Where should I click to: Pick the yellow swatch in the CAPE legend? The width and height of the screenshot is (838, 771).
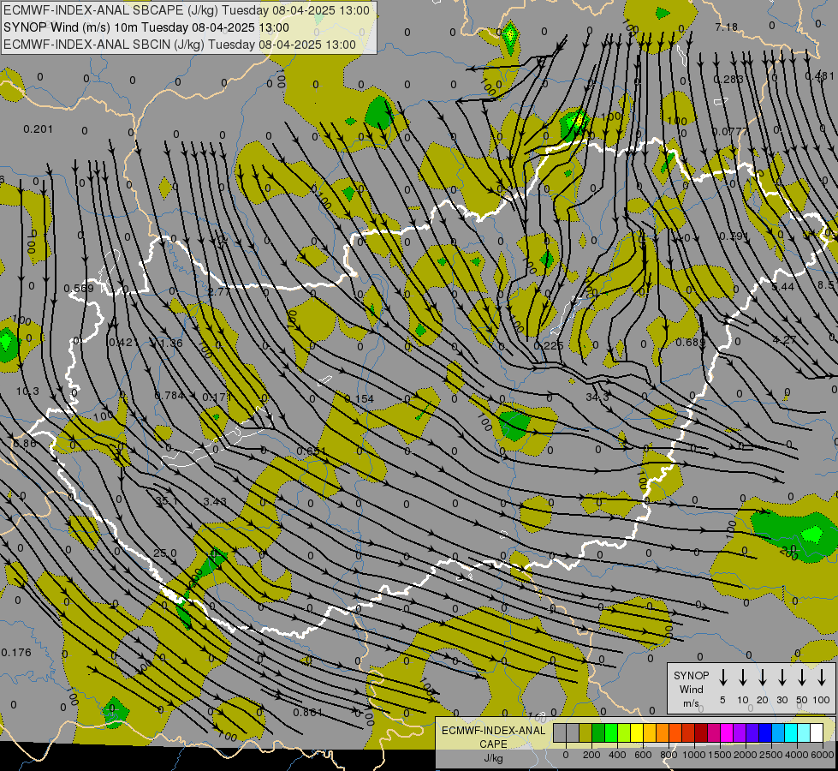coord(637,732)
